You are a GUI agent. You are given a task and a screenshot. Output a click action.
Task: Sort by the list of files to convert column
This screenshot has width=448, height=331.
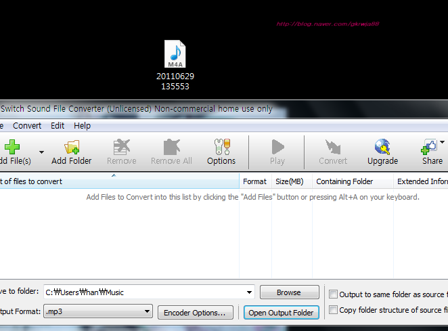119,181
